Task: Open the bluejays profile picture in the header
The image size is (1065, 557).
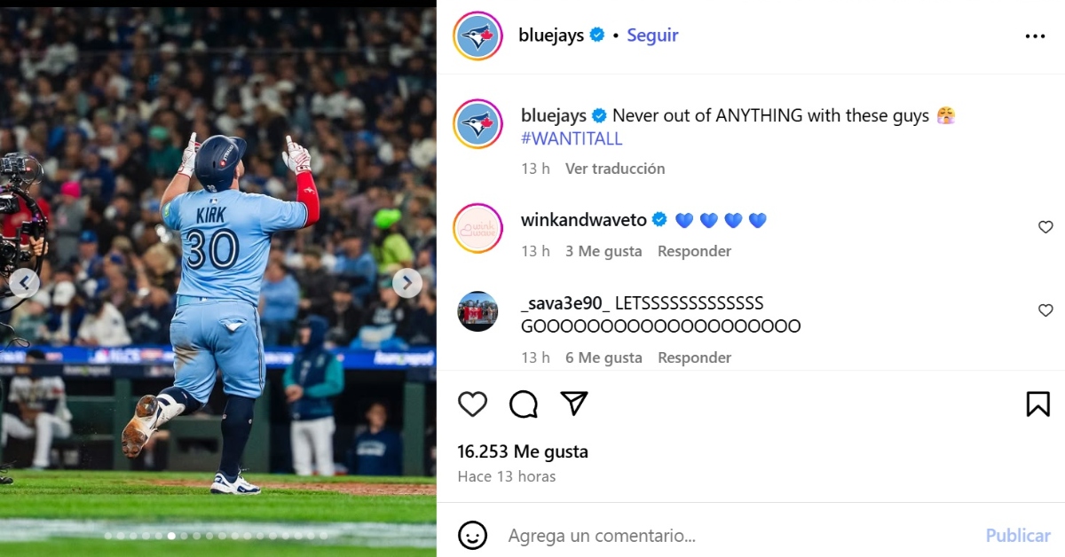Action: [478, 36]
